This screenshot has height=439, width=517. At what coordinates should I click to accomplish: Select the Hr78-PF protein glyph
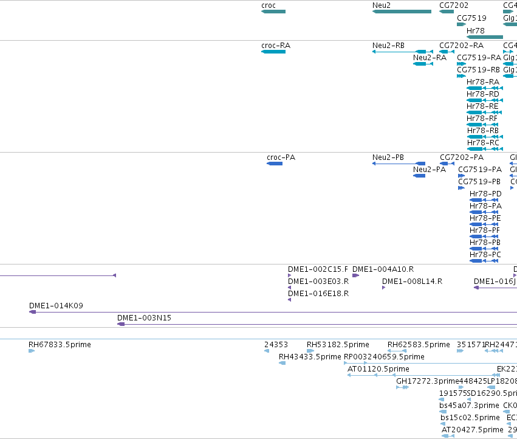484,237
